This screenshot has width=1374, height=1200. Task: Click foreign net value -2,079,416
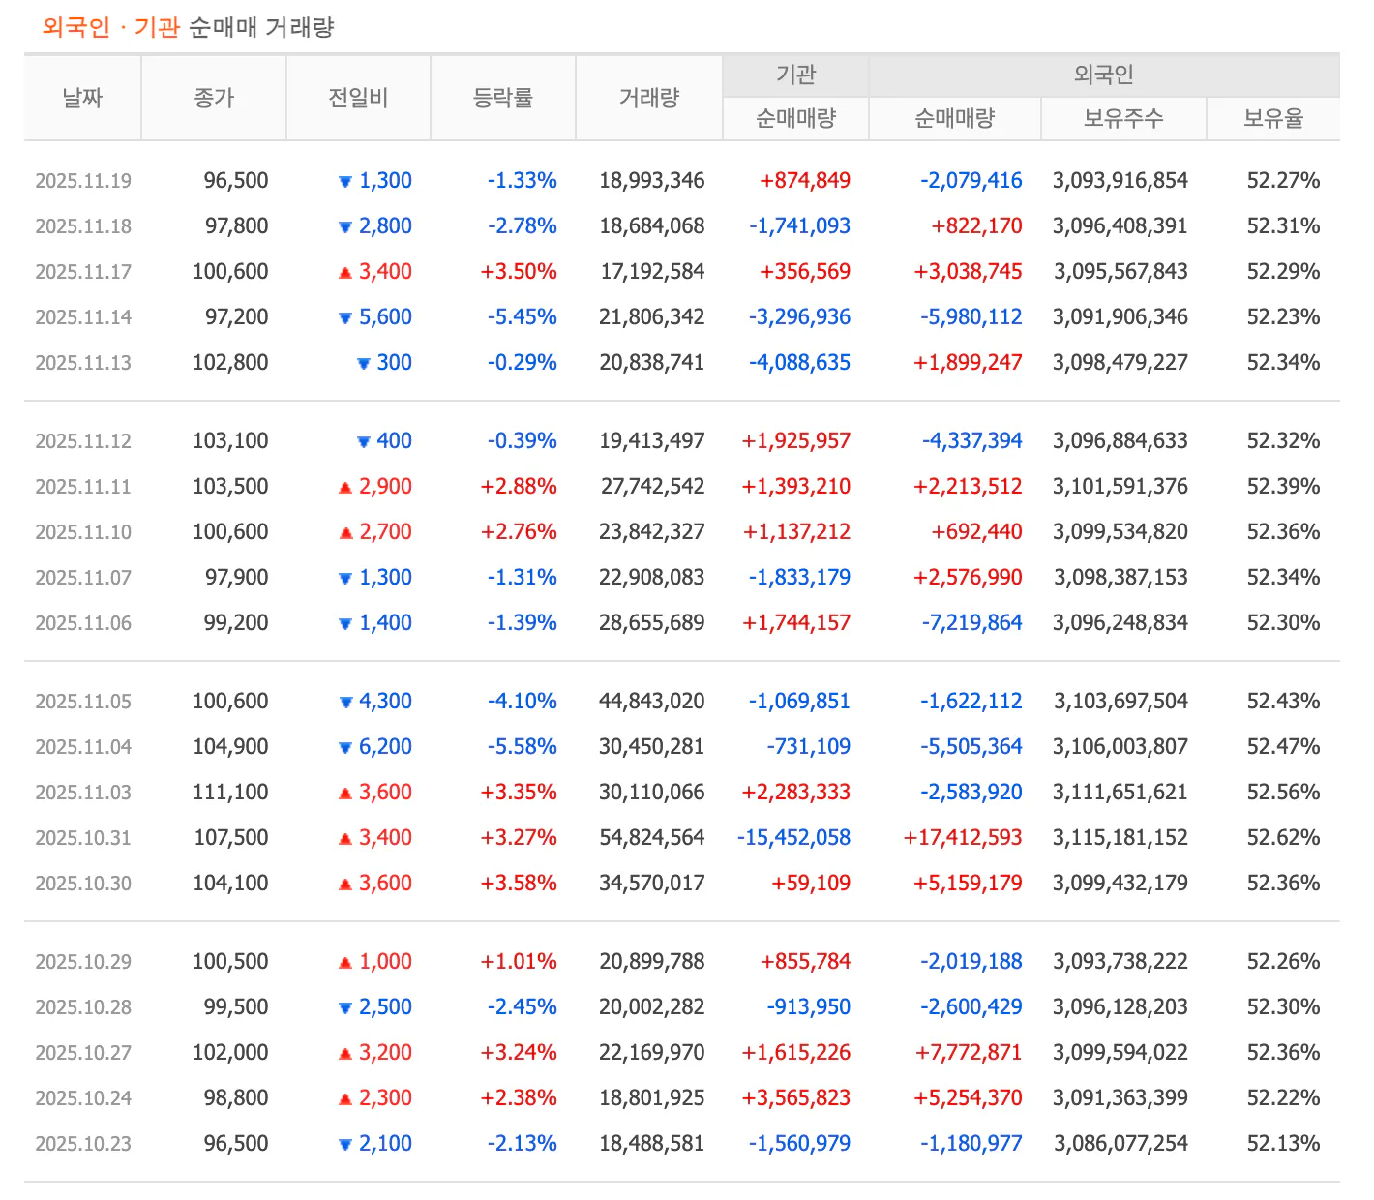click(x=971, y=181)
